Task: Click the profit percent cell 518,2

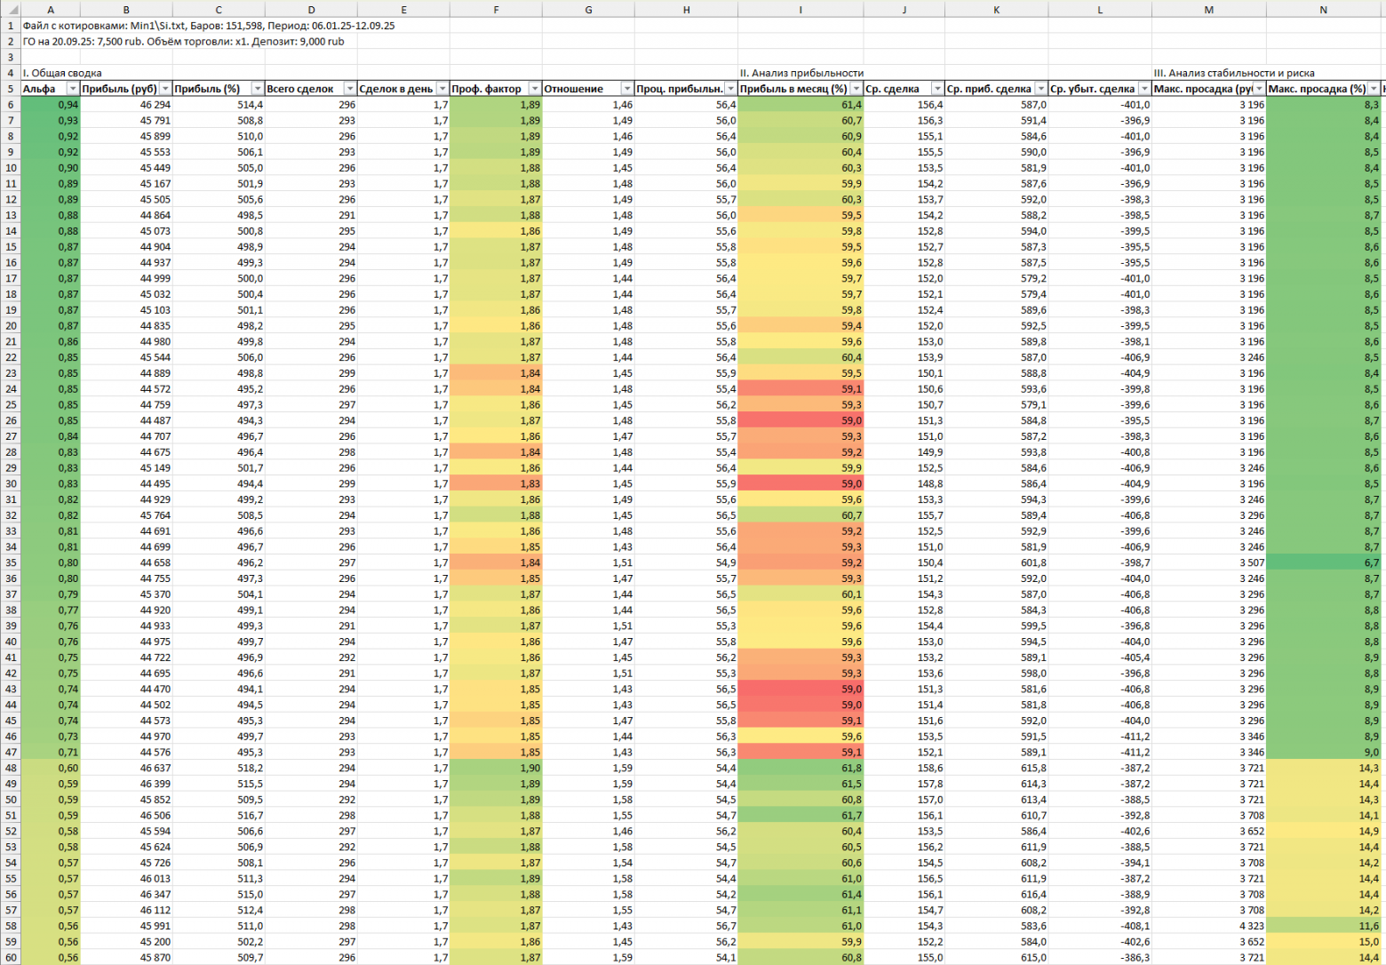Action: [219, 768]
